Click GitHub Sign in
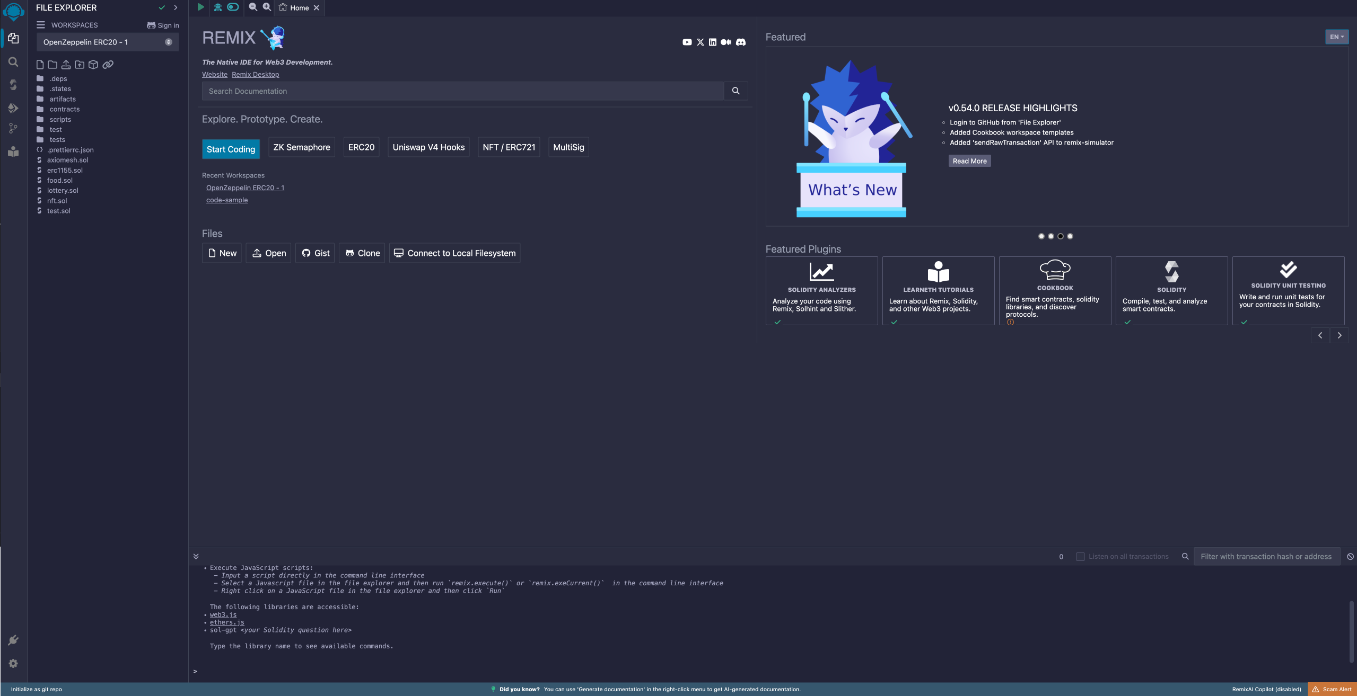This screenshot has width=1357, height=696. tap(163, 25)
